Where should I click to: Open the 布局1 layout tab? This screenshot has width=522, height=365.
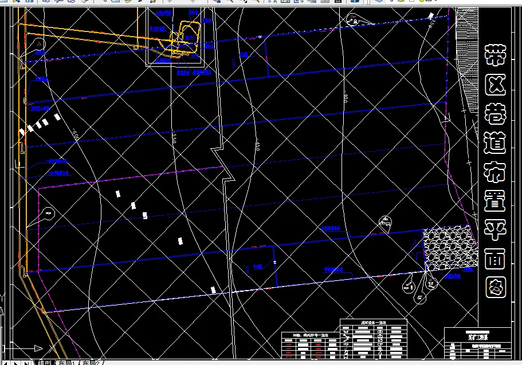click(x=66, y=363)
